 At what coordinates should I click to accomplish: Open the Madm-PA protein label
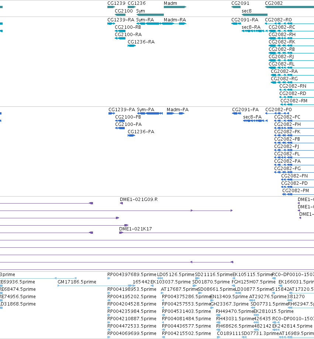point(177,110)
